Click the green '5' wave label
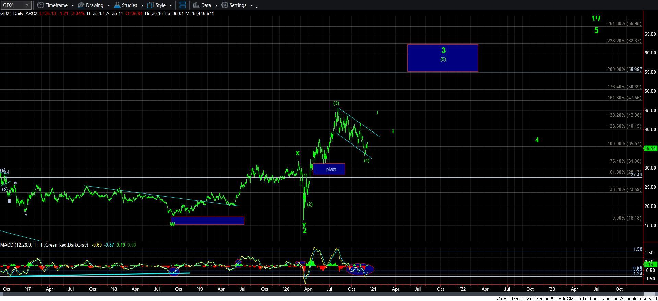Screen dimensions: 658x301 596,30
